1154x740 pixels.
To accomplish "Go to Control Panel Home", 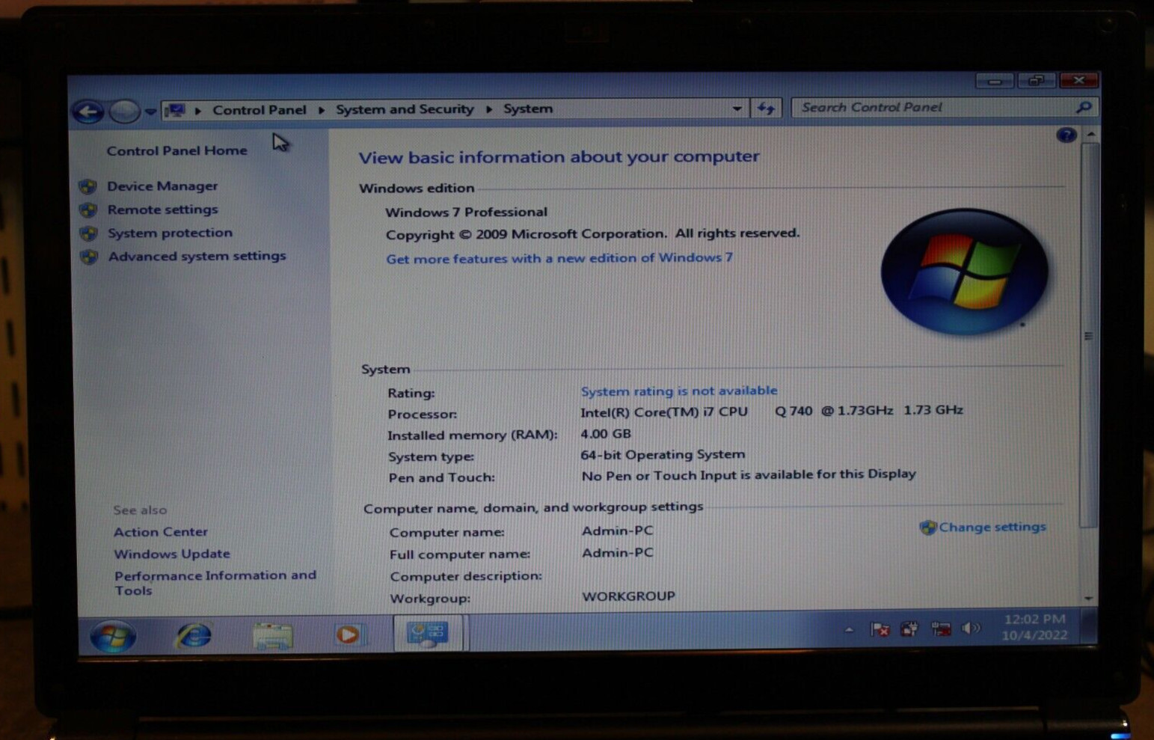I will [177, 150].
